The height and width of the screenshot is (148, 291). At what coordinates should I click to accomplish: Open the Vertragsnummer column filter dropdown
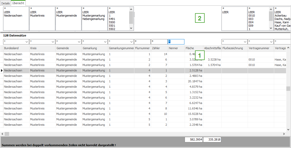pyautogui.click(x=271, y=42)
